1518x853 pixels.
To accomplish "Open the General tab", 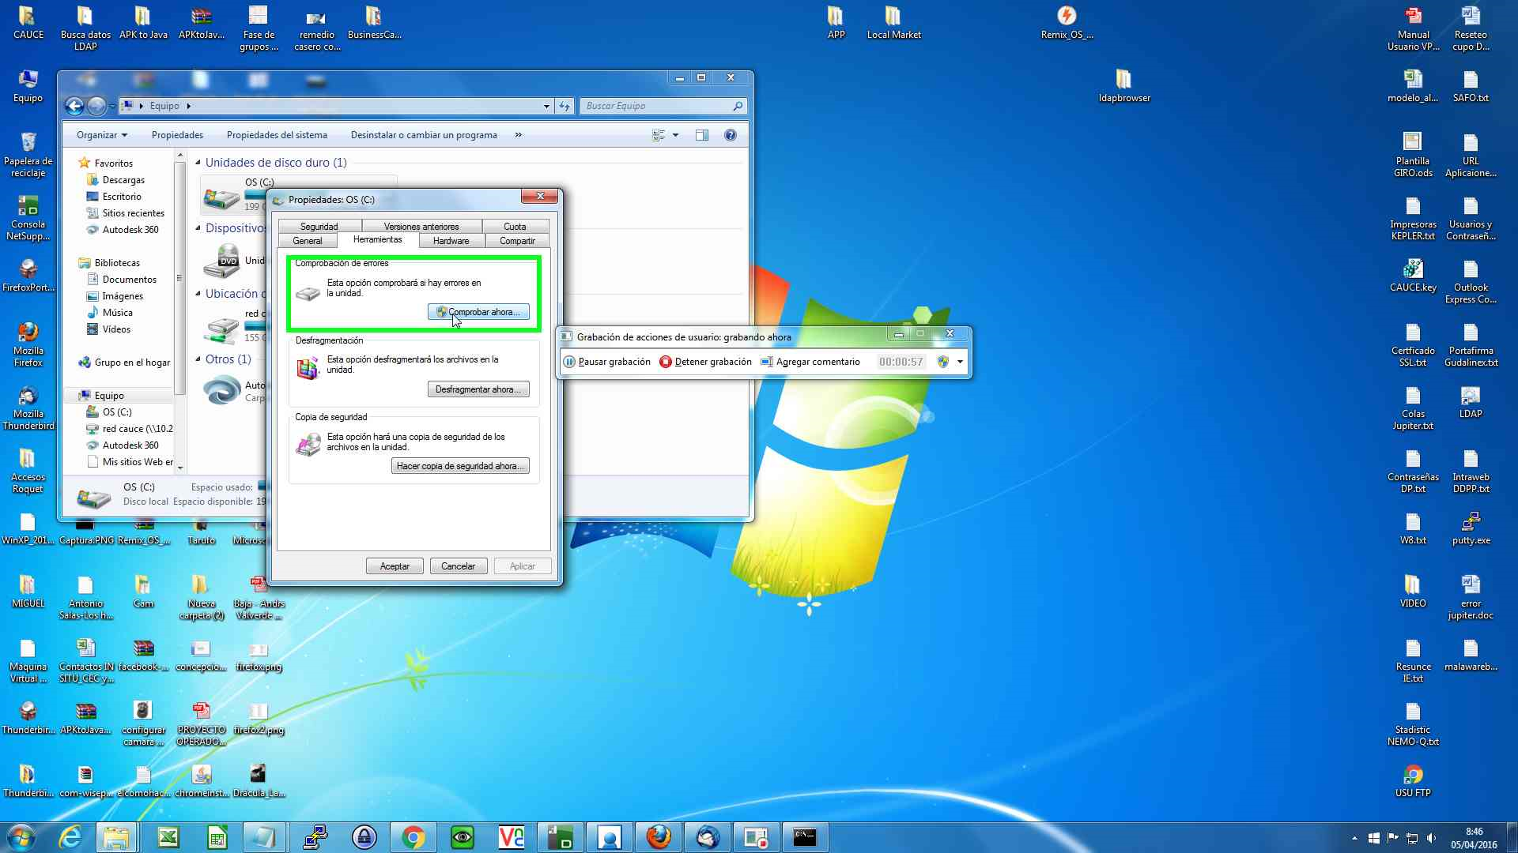I will coord(308,241).
